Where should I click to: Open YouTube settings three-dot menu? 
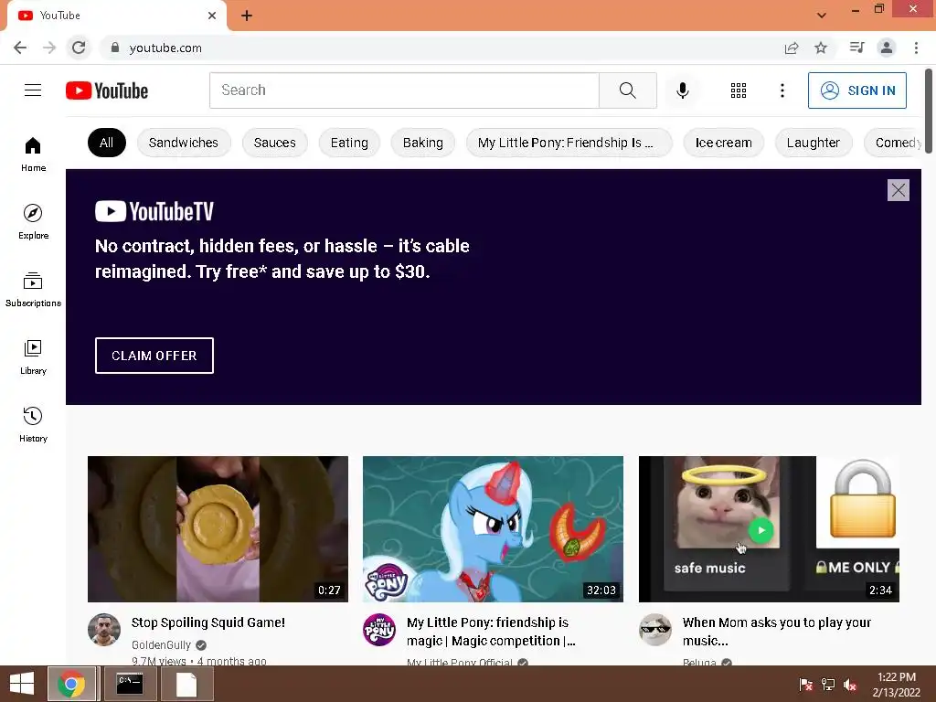click(x=782, y=90)
